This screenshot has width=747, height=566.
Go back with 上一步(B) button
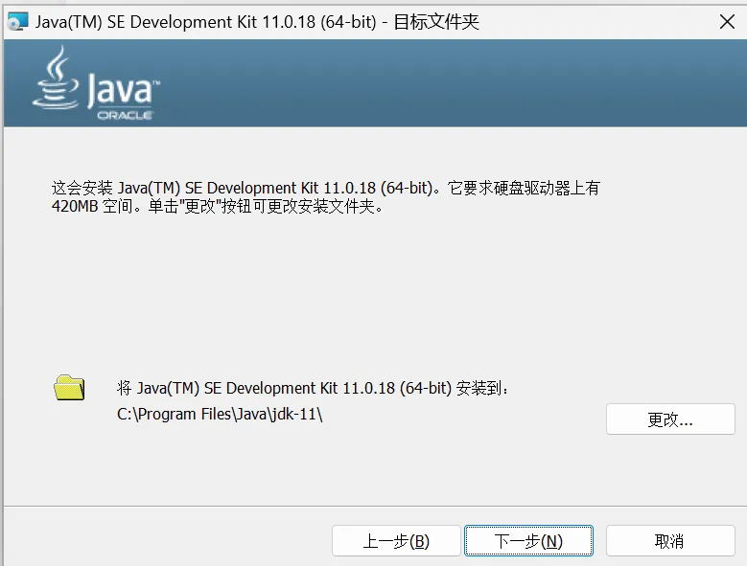point(396,540)
